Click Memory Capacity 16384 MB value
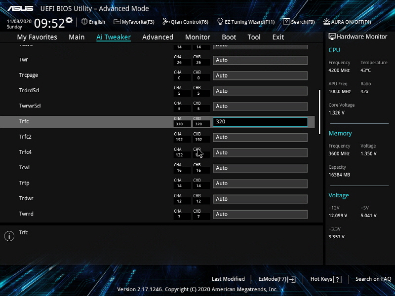 click(339, 175)
